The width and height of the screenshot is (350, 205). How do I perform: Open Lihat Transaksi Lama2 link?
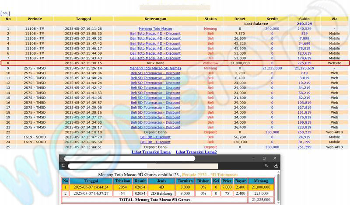(196, 152)
